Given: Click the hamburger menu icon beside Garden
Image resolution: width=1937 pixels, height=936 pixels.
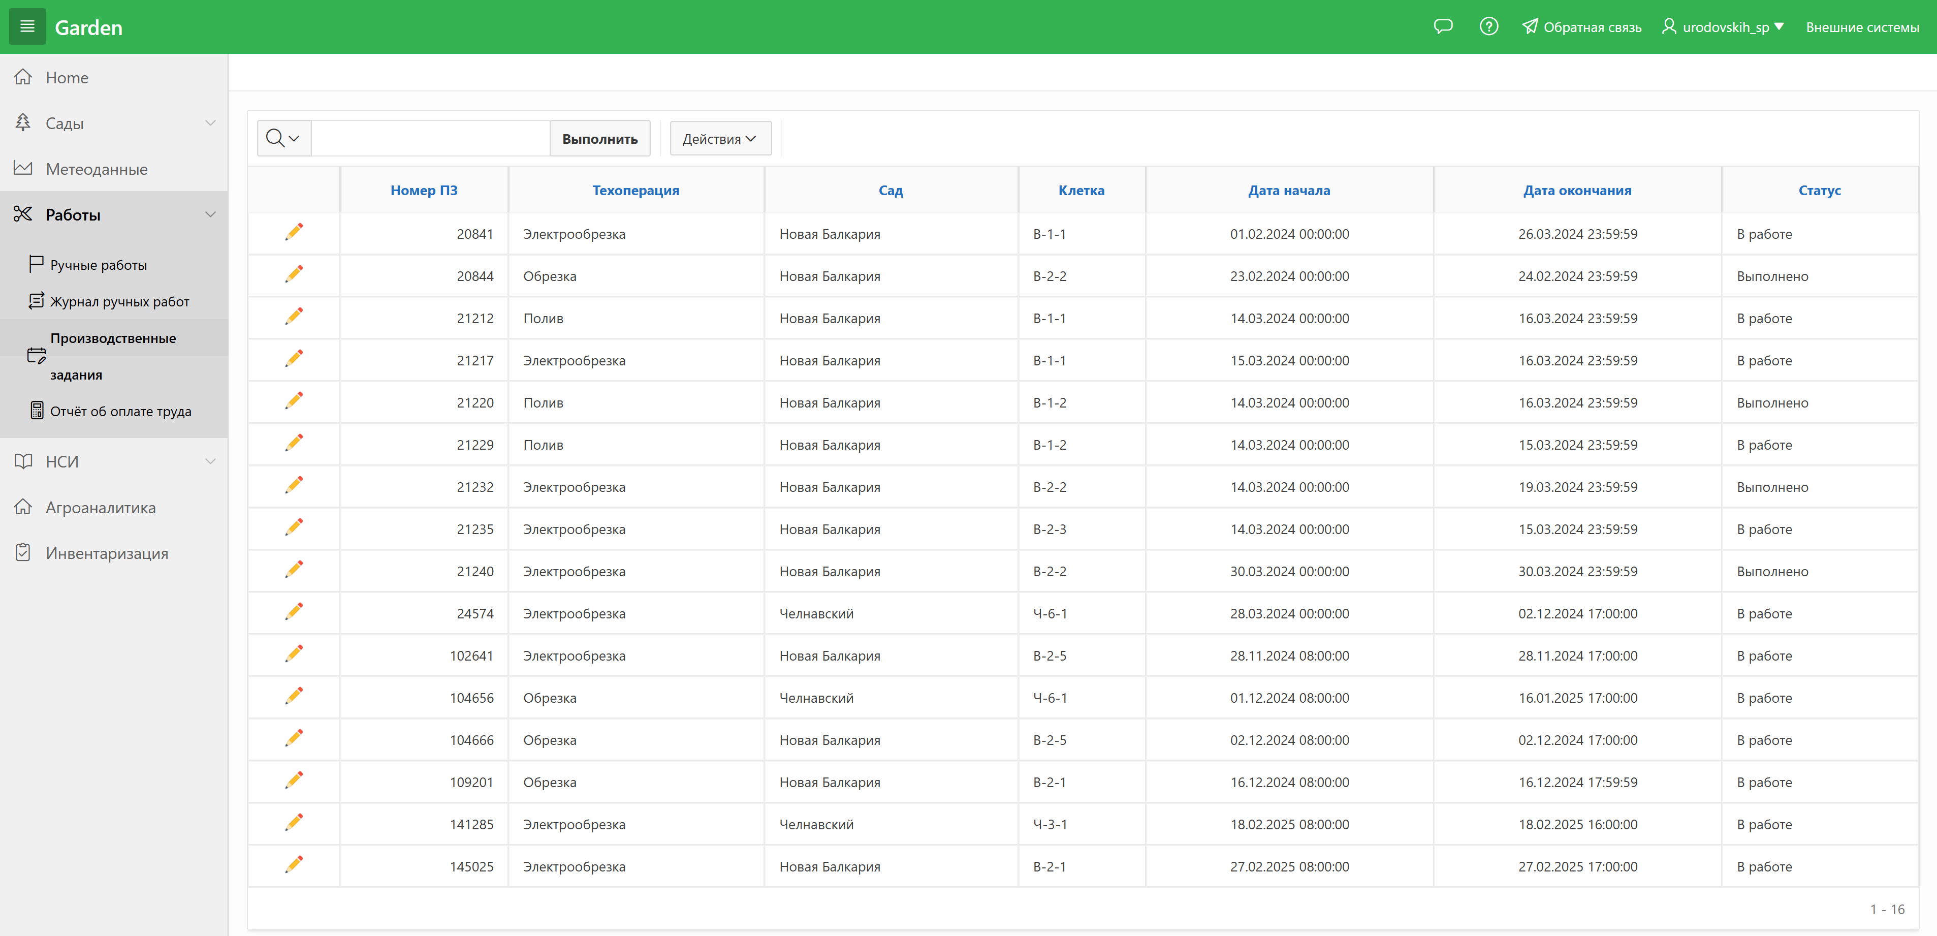Looking at the screenshot, I should coord(27,27).
